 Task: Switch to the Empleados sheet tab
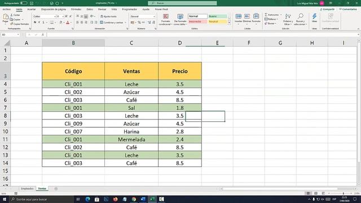coord(27,188)
